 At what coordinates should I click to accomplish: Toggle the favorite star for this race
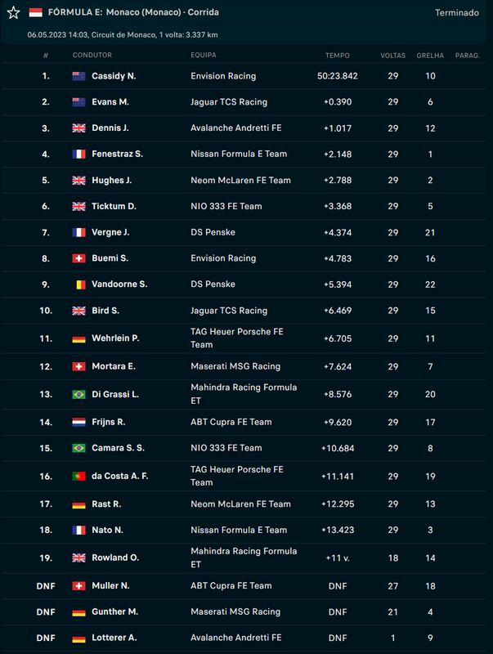click(x=13, y=12)
